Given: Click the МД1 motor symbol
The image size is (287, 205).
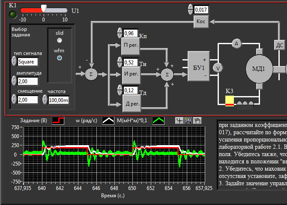Looking at the screenshot, I should 259,69.
